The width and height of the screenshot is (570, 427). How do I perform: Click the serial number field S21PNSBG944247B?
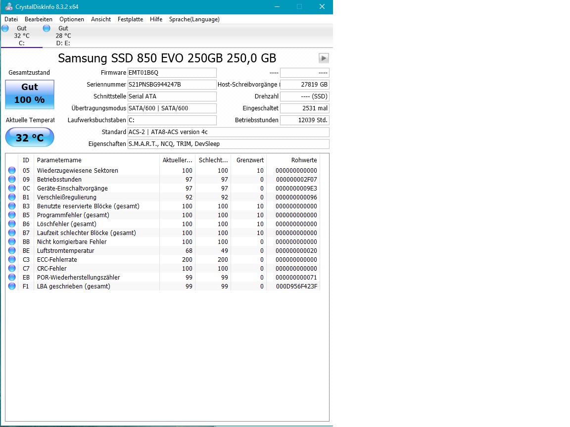coord(172,84)
